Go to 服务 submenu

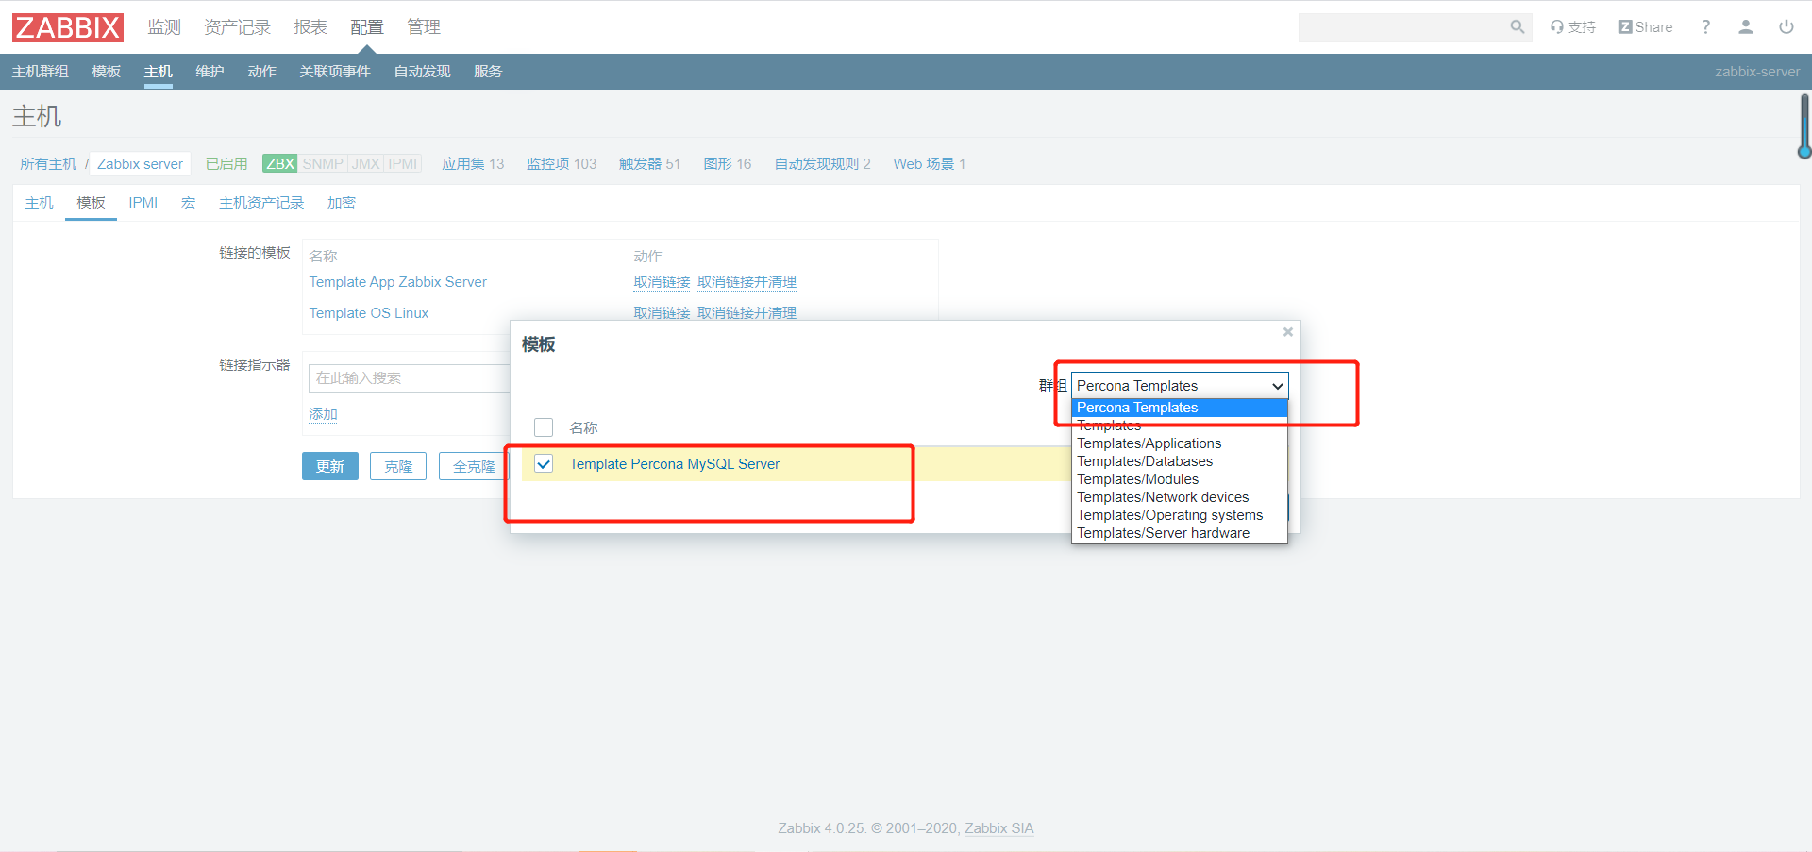coord(488,72)
